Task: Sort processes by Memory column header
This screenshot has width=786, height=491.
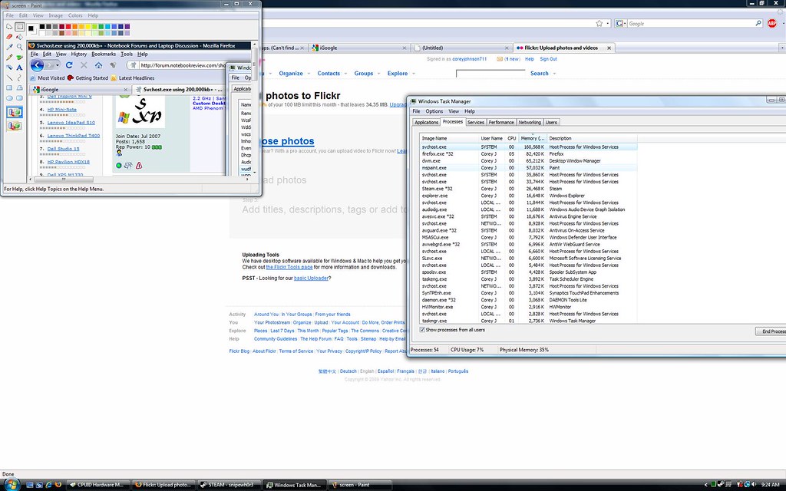Action: [533, 138]
